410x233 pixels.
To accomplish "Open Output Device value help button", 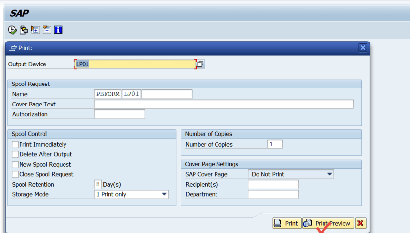I will coord(200,64).
